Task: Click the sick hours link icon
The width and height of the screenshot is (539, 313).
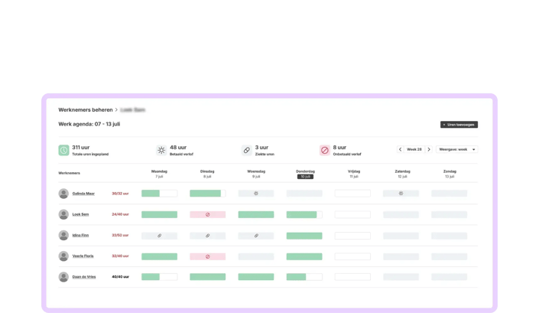Action: [246, 150]
